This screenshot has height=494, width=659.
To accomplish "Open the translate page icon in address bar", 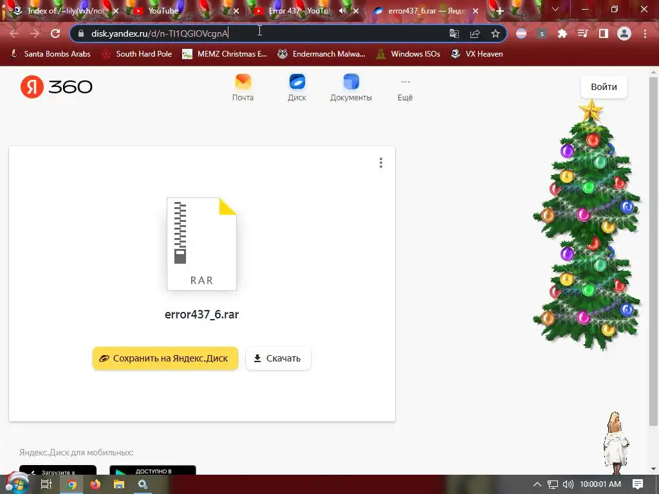I will pos(454,33).
